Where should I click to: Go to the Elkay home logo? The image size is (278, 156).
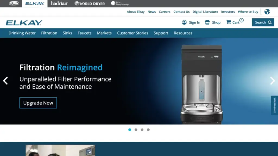[x=24, y=23]
